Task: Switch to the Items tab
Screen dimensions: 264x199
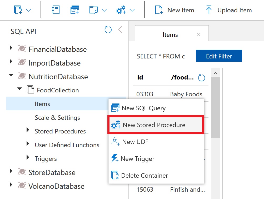Action: point(170,34)
